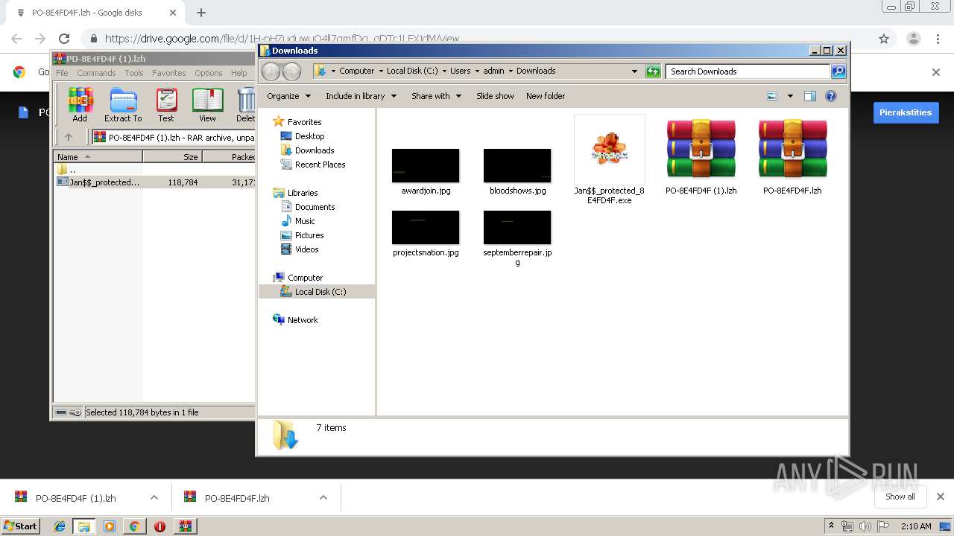
Task: Select projectsnation.jpg thumbnail
Action: (x=426, y=227)
